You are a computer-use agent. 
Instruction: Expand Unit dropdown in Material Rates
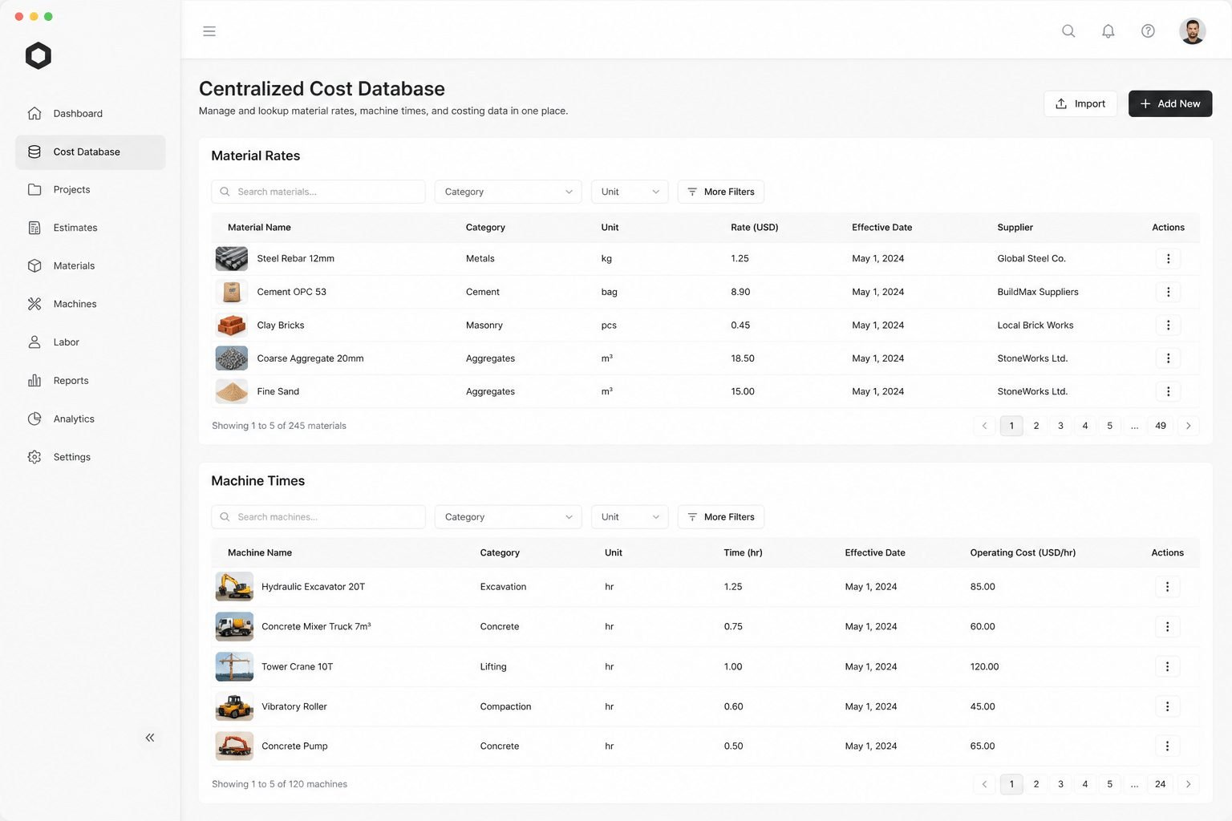click(x=630, y=192)
